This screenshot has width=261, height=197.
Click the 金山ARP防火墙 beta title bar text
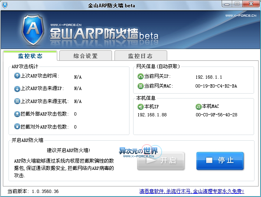point(111,6)
